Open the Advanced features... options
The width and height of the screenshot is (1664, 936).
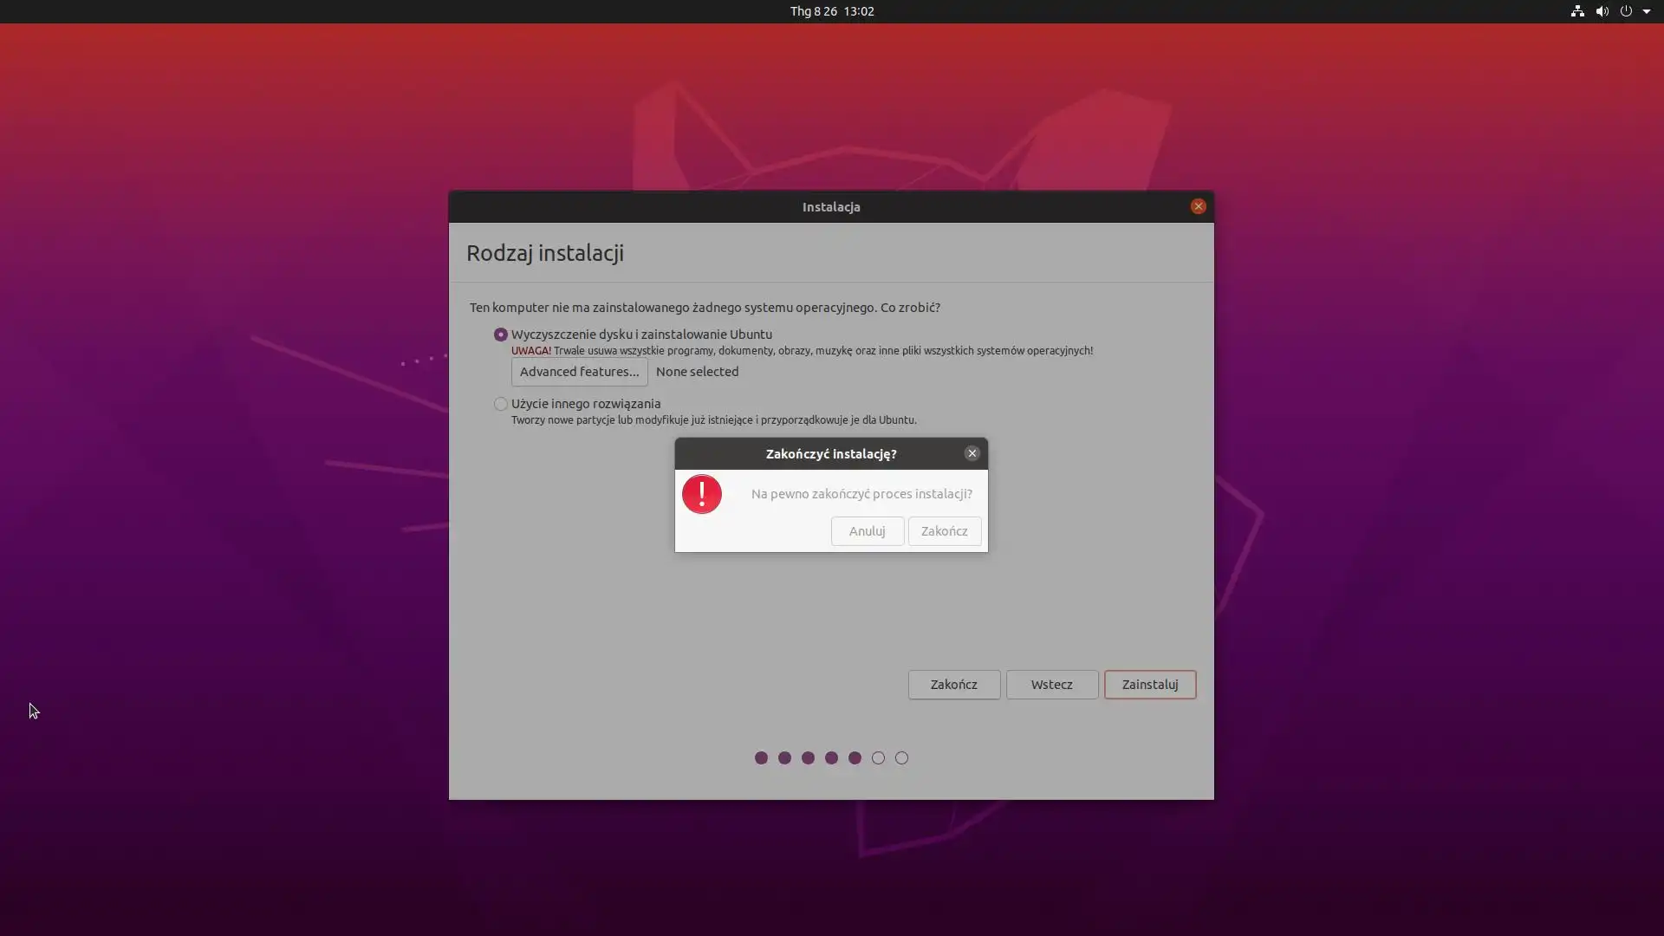[579, 372]
